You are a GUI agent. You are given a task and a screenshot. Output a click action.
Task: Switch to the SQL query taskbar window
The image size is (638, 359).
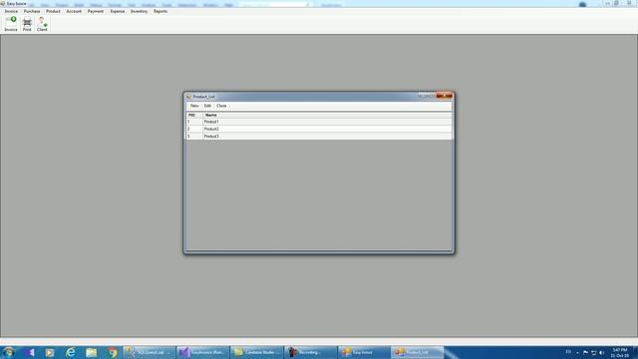click(150, 352)
